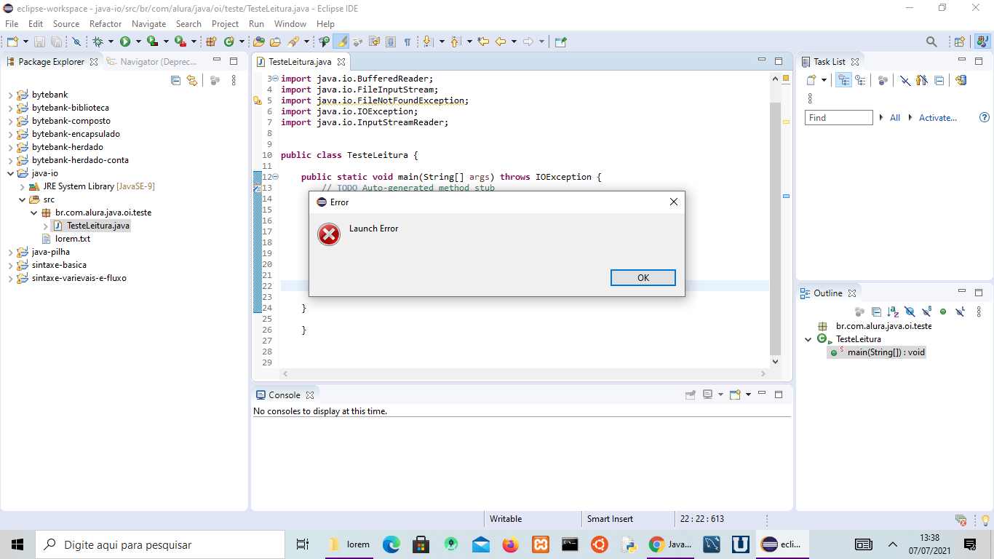Toggle Hide Fields in Outline
The image size is (994, 559).
pos(910,312)
